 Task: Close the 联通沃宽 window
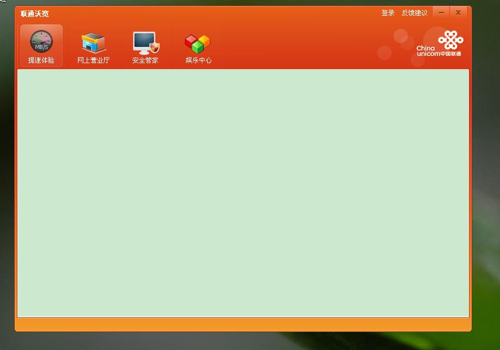tap(457, 11)
